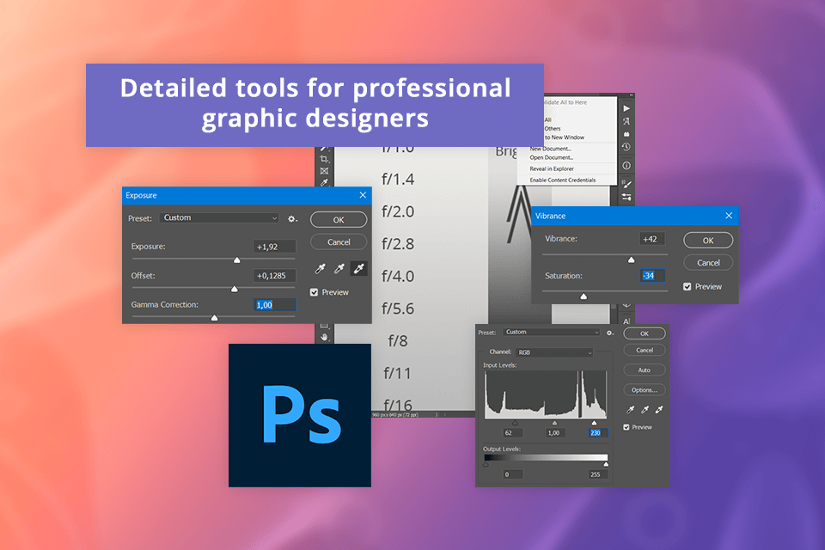Open the Levels Preset dropdown
The image size is (825, 550).
(x=552, y=332)
